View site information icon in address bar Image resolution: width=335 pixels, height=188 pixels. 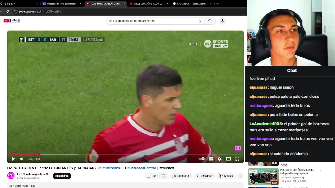[15, 11]
